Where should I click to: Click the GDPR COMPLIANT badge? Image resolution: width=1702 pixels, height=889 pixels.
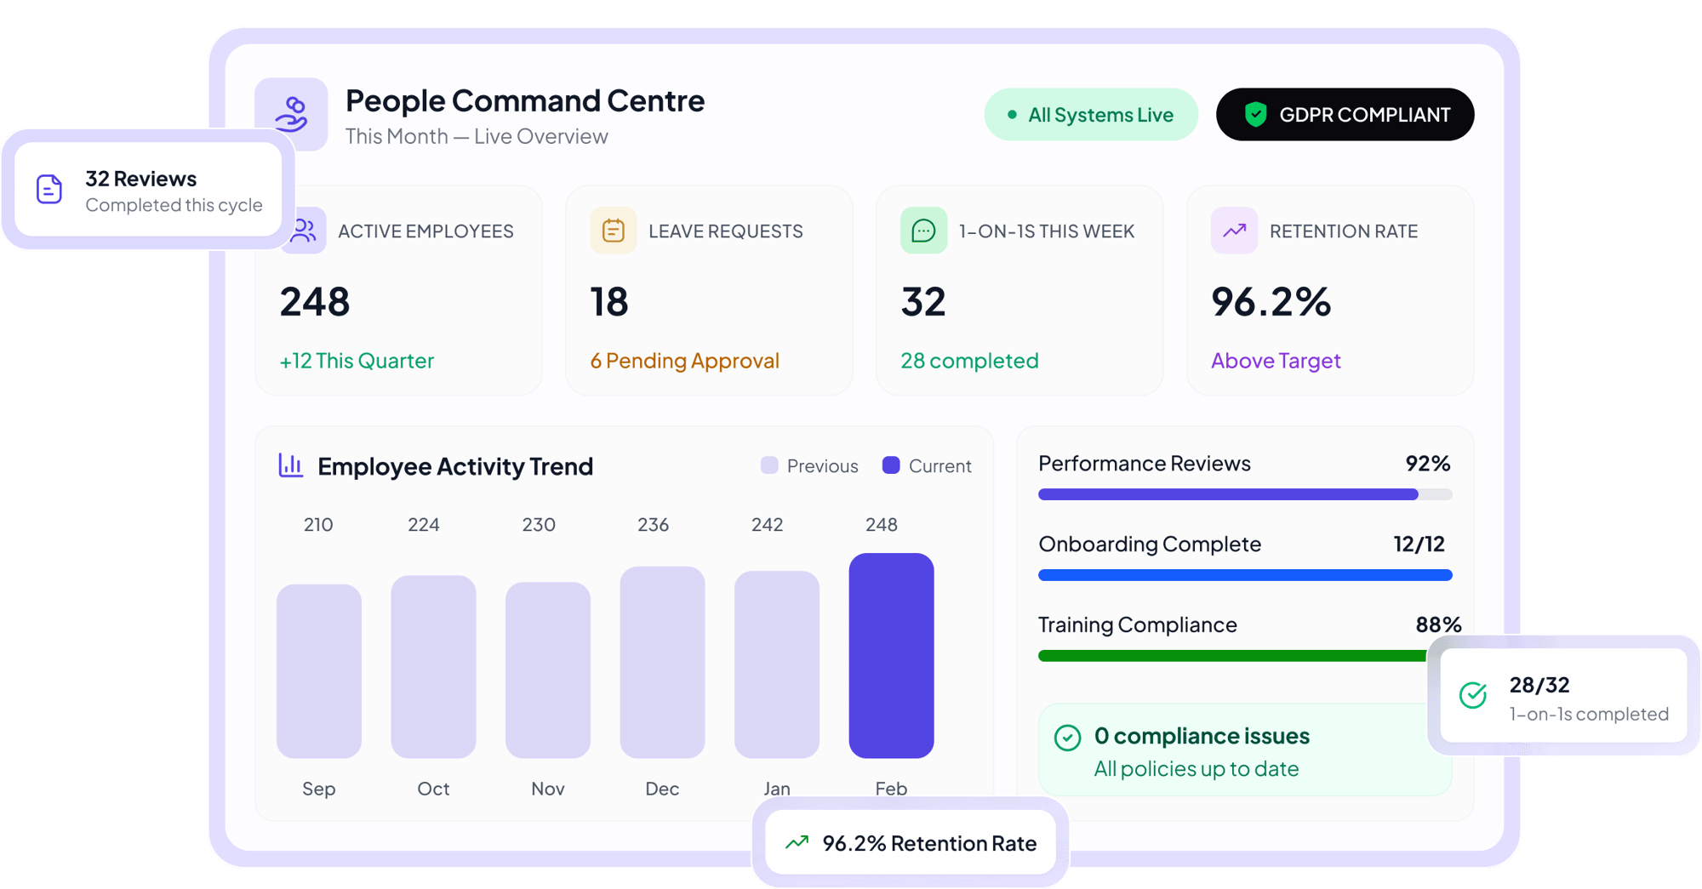coord(1345,115)
